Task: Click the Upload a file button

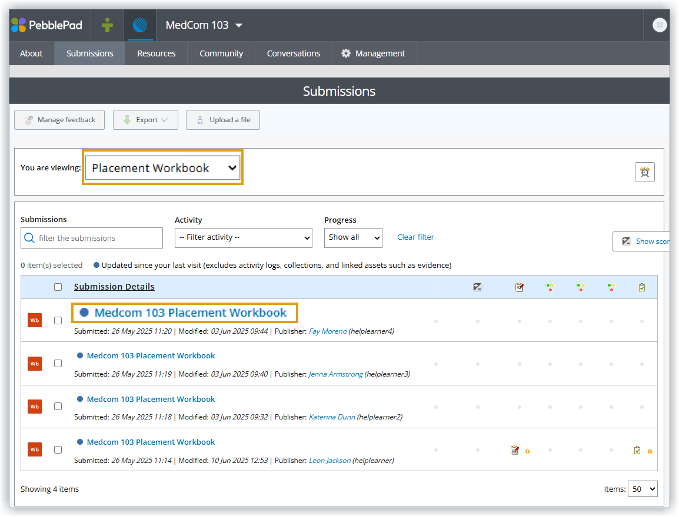Action: point(223,120)
